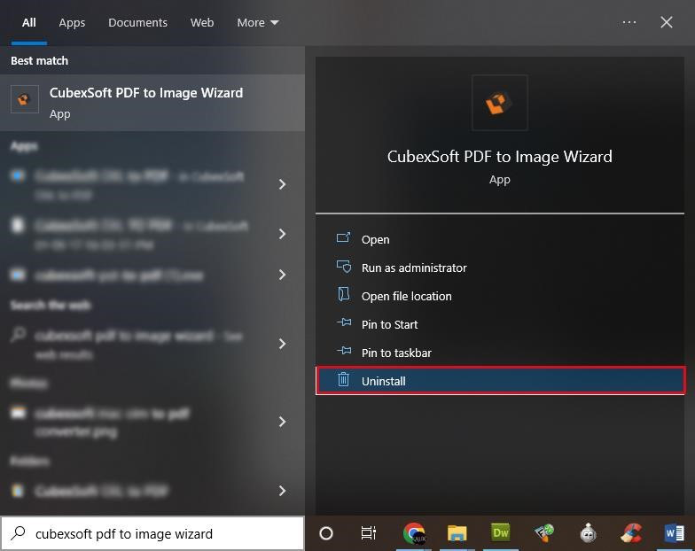Click the web search magnifier result icon

pyautogui.click(x=18, y=335)
